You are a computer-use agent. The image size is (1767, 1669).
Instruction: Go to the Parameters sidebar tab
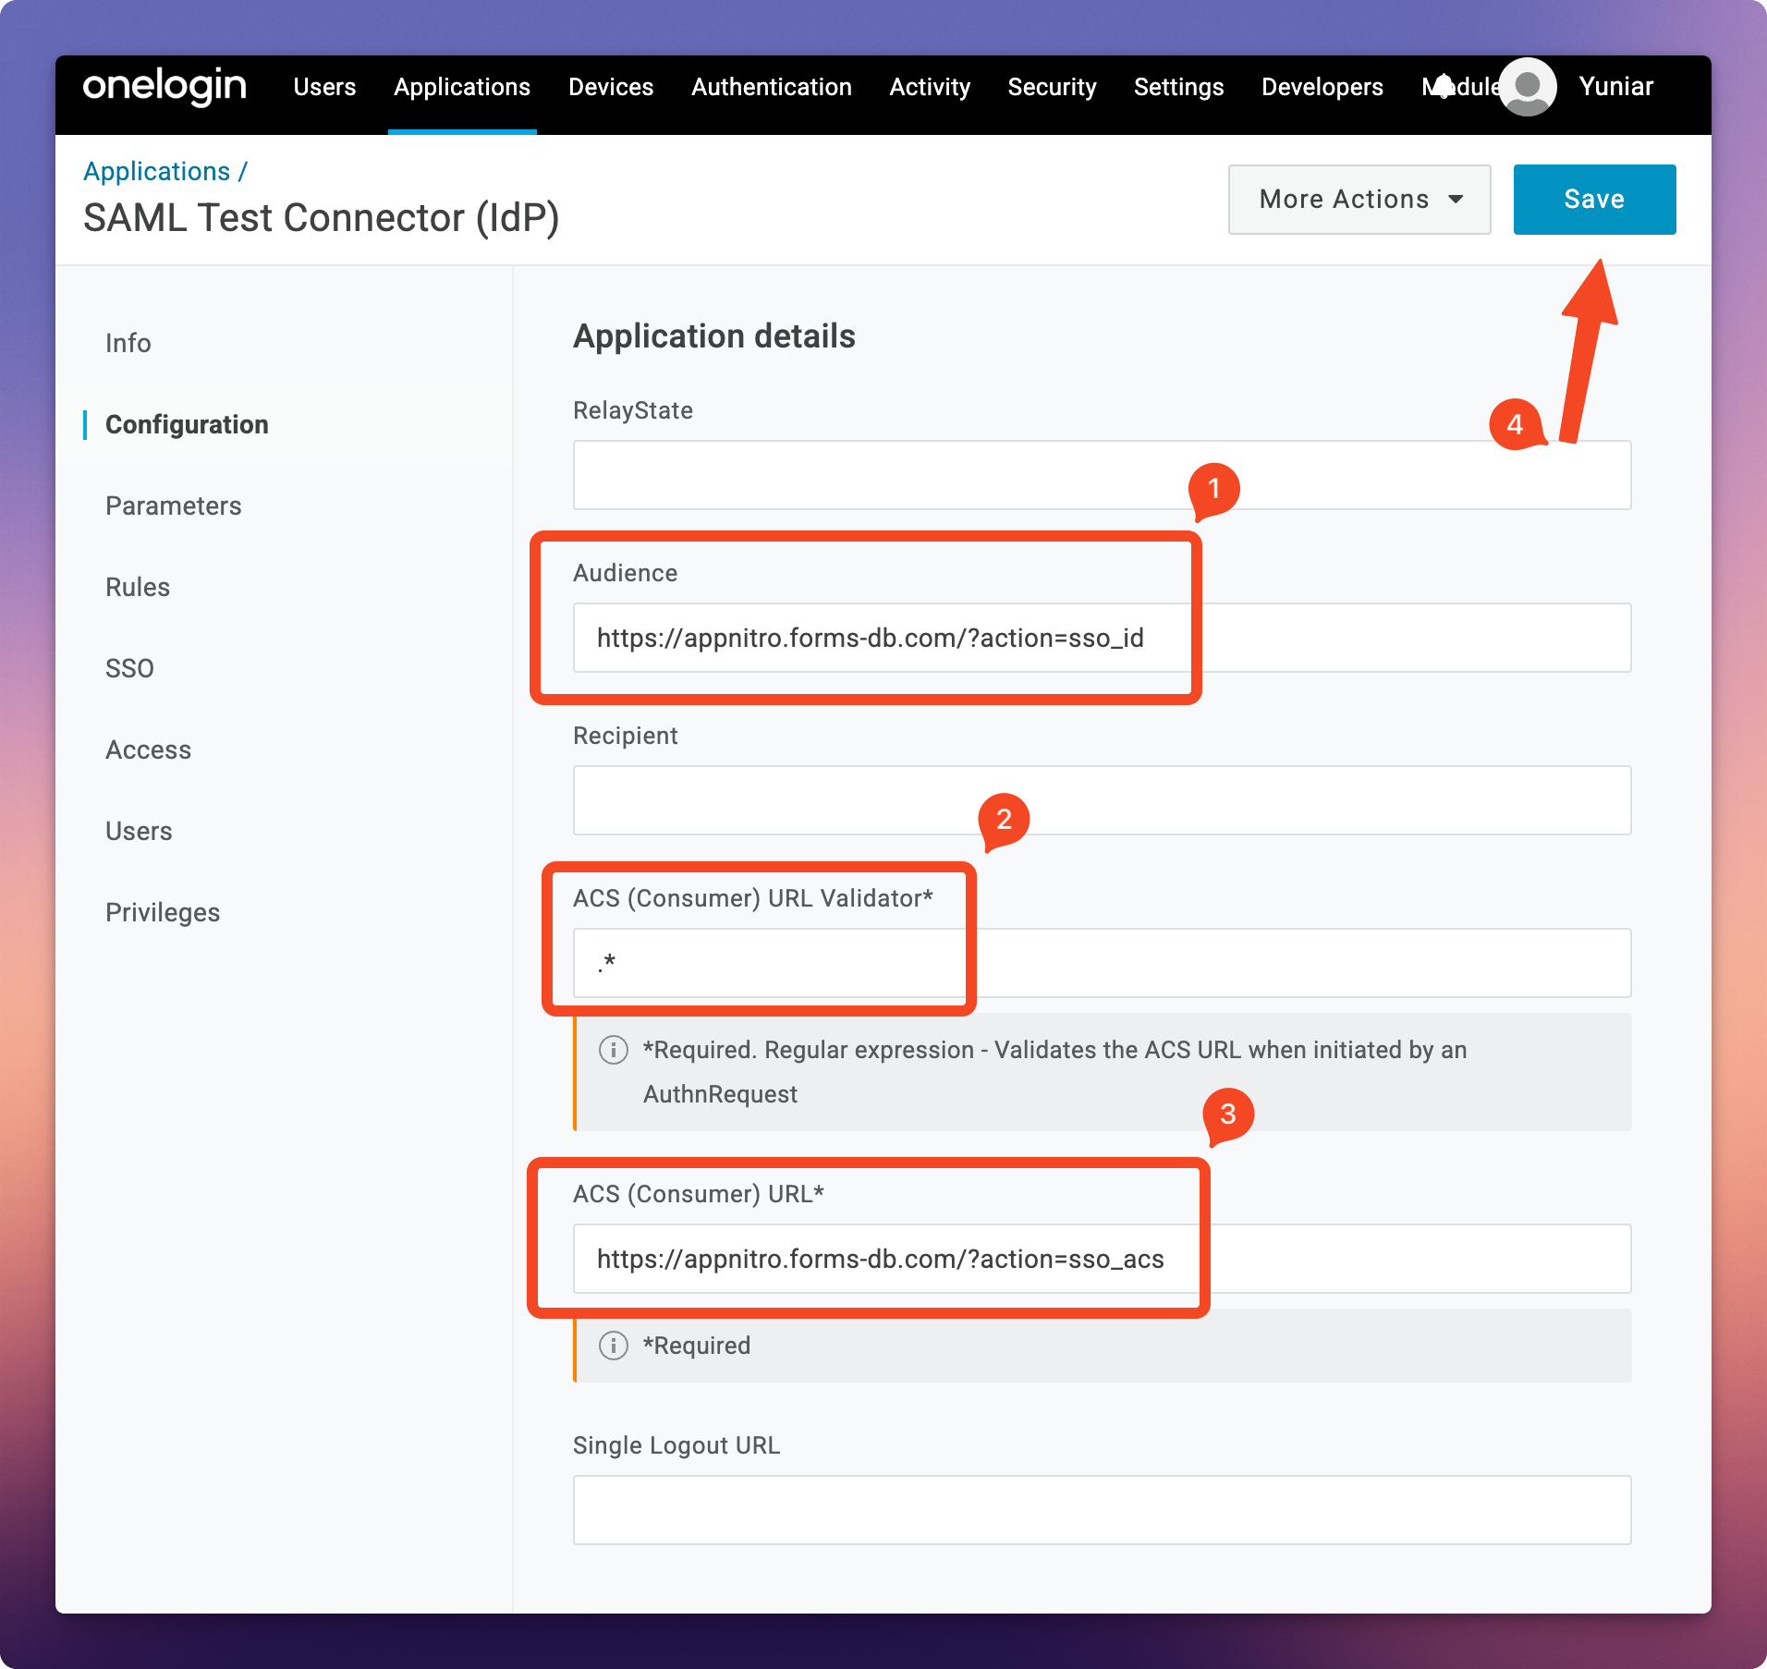pos(174,506)
